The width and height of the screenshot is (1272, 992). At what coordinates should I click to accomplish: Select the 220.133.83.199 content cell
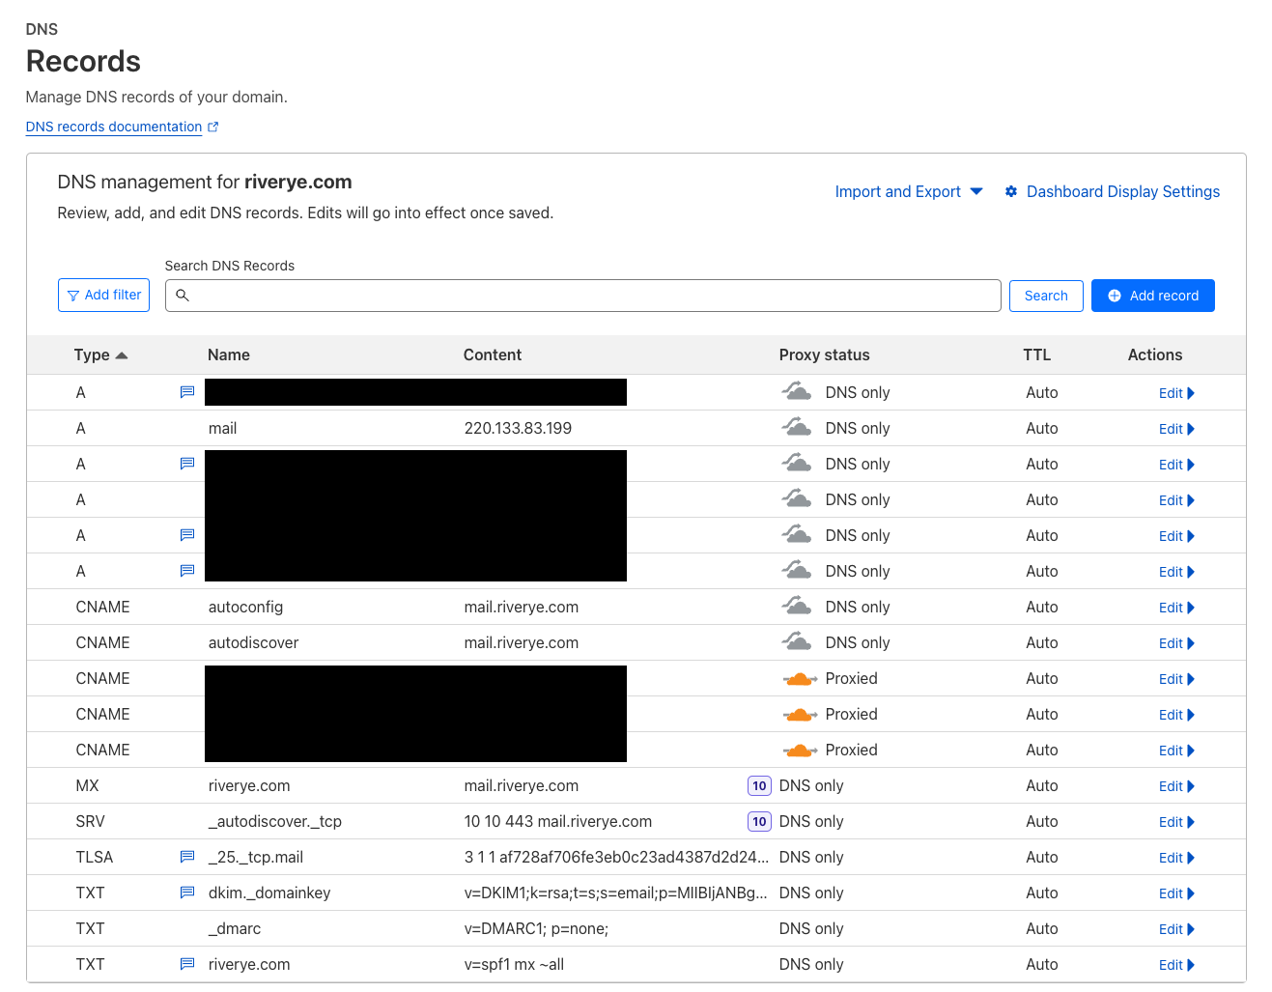point(518,428)
